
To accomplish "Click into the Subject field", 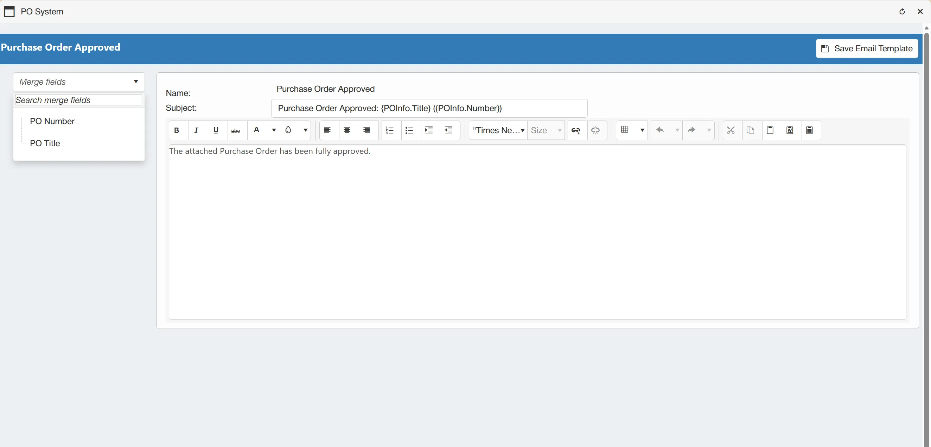I will point(429,108).
